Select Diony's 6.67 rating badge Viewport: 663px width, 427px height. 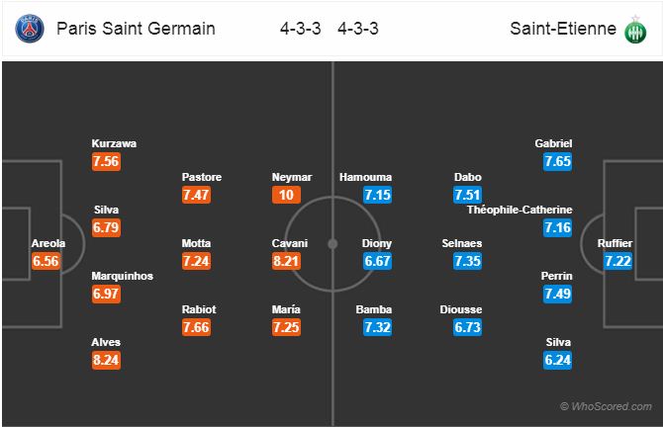click(x=377, y=261)
